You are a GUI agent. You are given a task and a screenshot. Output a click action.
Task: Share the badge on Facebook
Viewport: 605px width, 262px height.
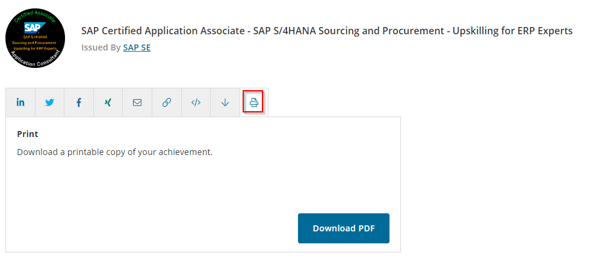[79, 103]
